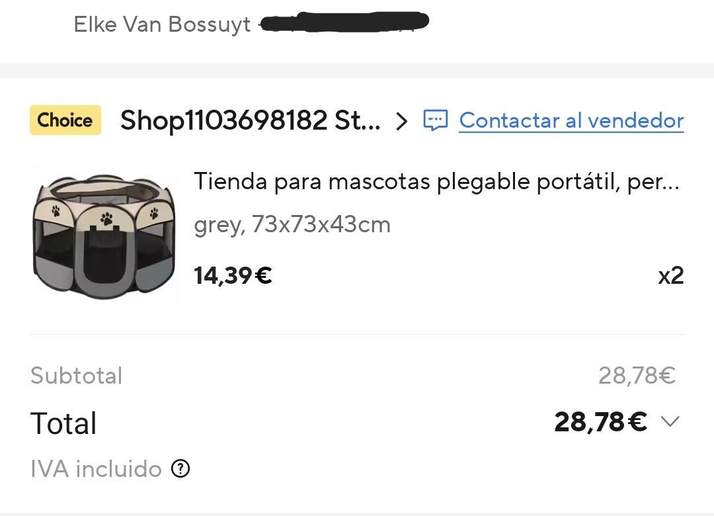Open the seller chat bubble icon

435,120
